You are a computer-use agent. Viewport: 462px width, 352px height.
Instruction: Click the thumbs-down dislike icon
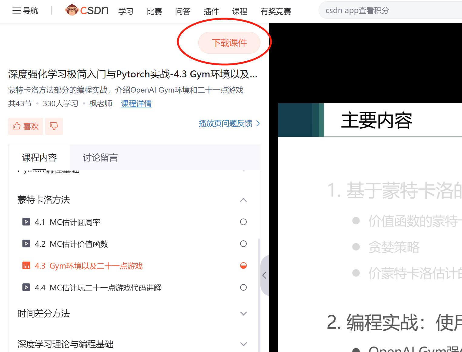click(54, 126)
